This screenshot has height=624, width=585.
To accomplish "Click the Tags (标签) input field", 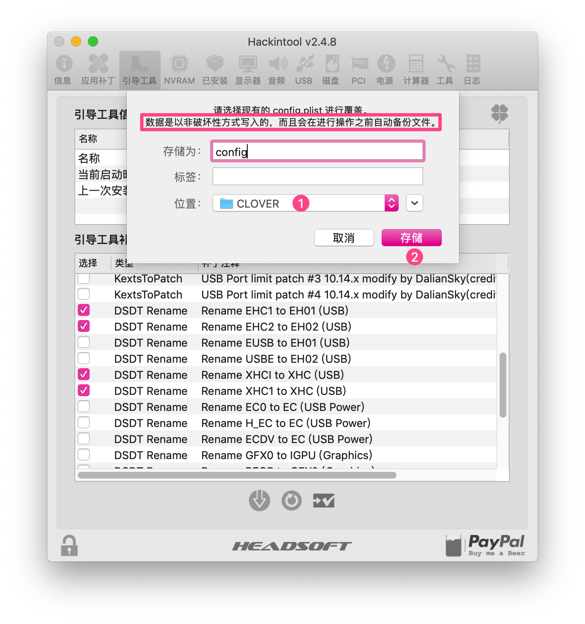I will tap(318, 176).
